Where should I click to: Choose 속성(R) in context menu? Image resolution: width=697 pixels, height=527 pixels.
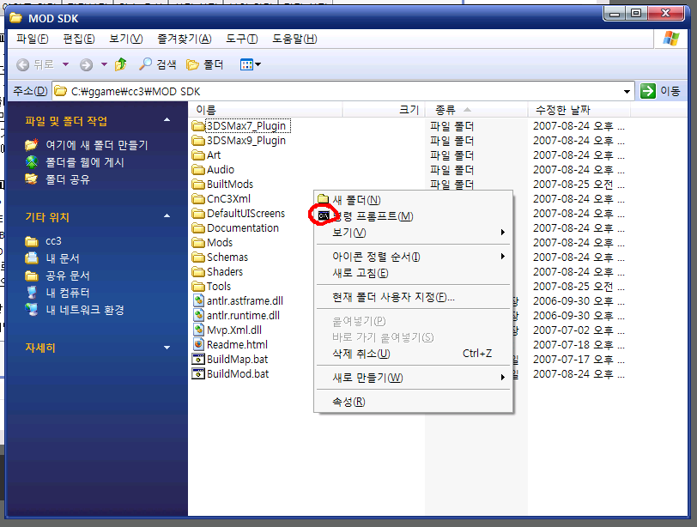click(414, 402)
